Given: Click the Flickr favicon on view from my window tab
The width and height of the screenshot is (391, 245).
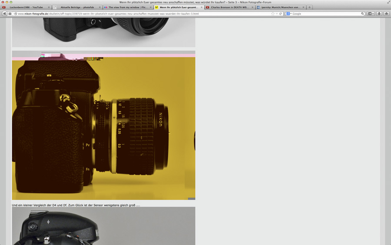Looking at the screenshot, I should [x=106, y=7].
